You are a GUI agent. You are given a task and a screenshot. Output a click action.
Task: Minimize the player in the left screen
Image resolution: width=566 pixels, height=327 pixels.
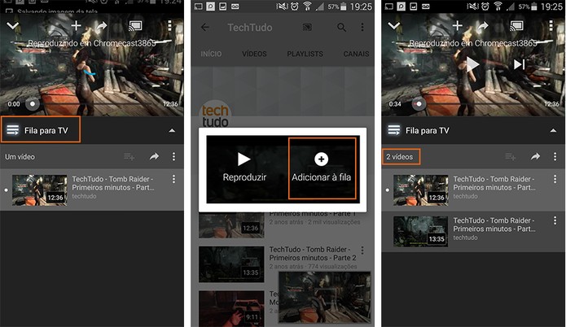pos(13,26)
